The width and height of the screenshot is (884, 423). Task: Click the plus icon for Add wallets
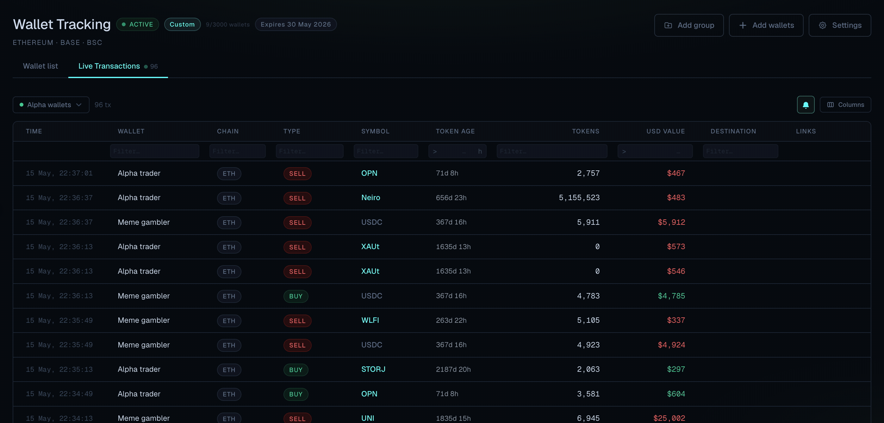pos(743,25)
